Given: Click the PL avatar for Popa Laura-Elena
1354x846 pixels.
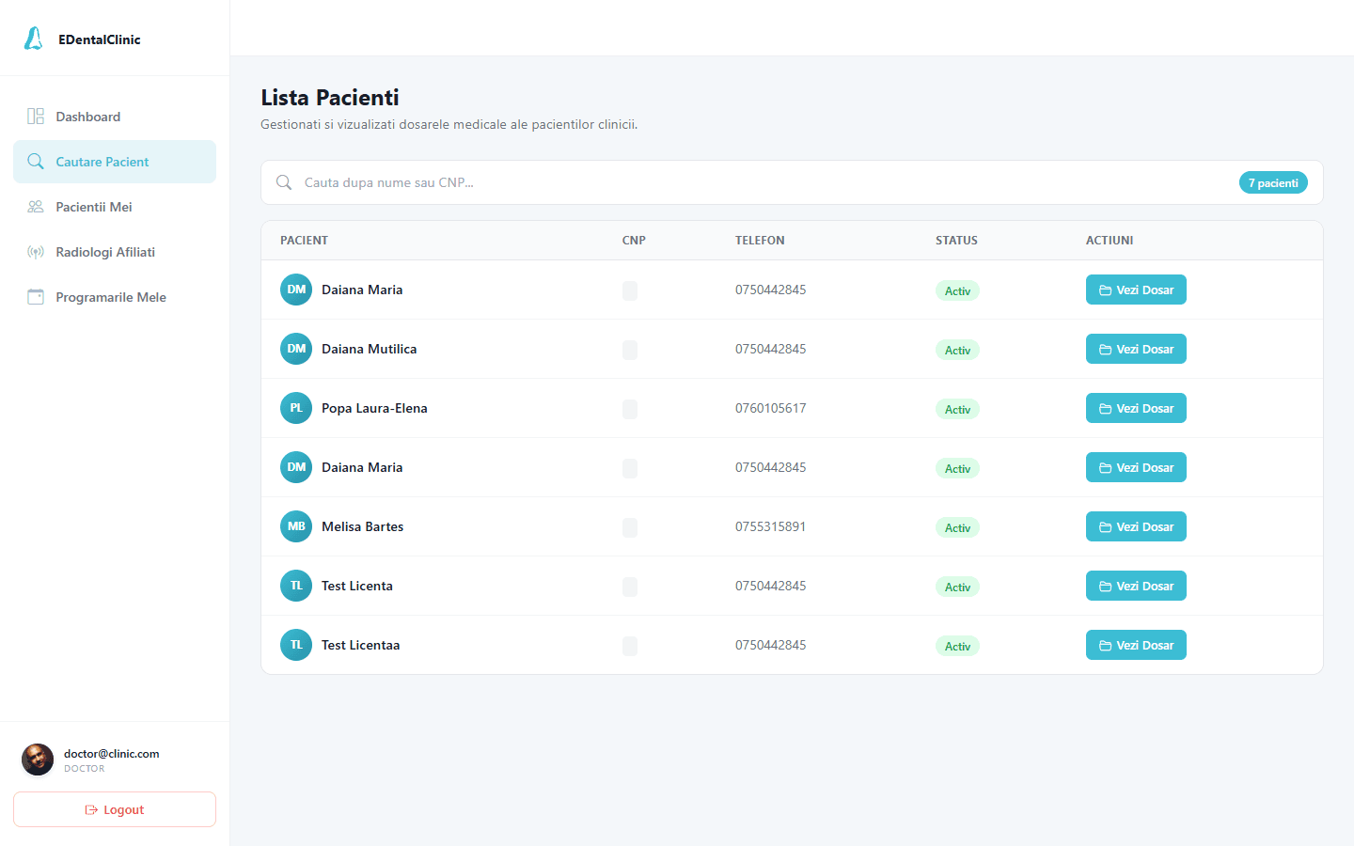Looking at the screenshot, I should 296,408.
